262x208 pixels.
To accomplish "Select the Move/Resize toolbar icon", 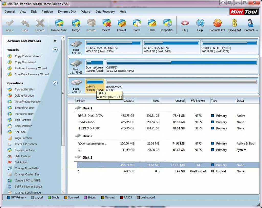I will click(x=59, y=23).
